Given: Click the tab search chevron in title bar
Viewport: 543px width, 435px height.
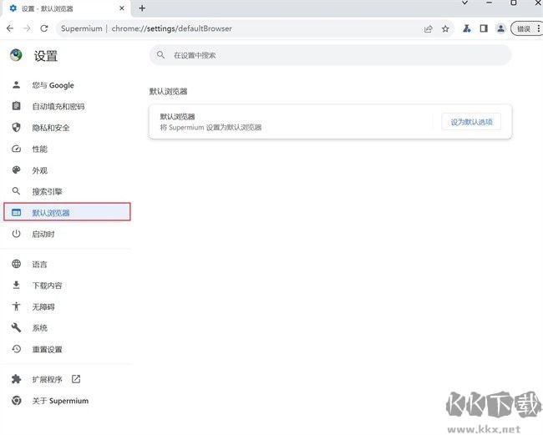Looking at the screenshot, I should tap(464, 3).
